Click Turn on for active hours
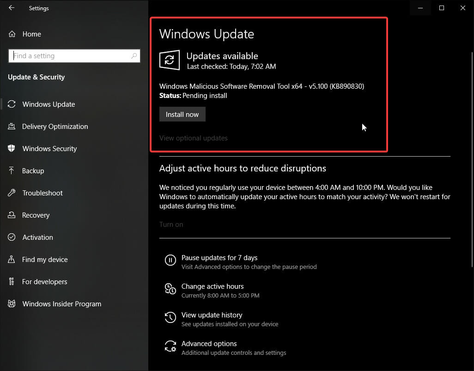 coord(171,225)
